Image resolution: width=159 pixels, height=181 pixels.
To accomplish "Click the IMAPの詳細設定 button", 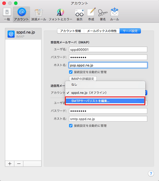I will tap(83, 79).
